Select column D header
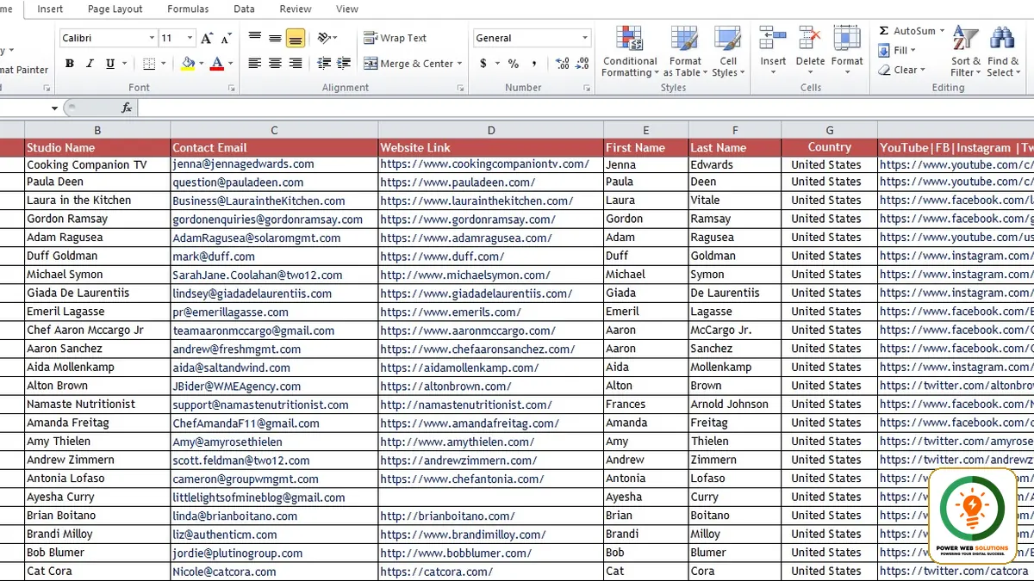 coord(491,130)
